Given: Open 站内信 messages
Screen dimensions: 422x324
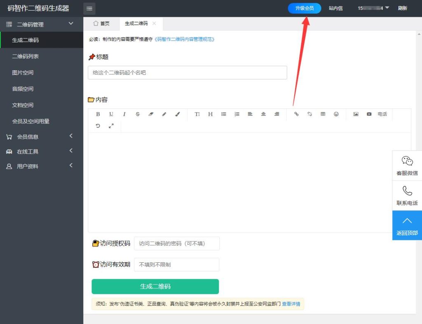Looking at the screenshot, I should click(x=335, y=8).
